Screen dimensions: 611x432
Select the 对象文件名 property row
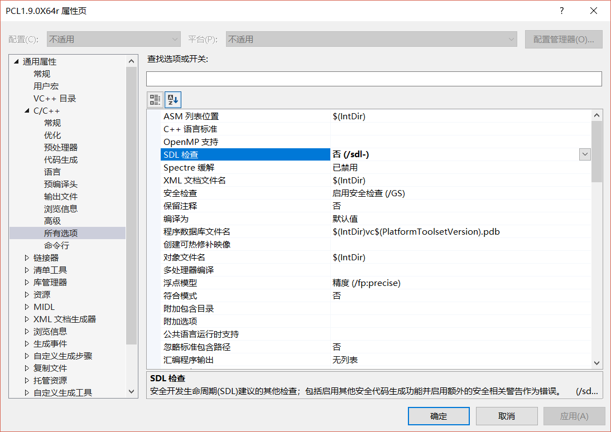[x=376, y=258]
